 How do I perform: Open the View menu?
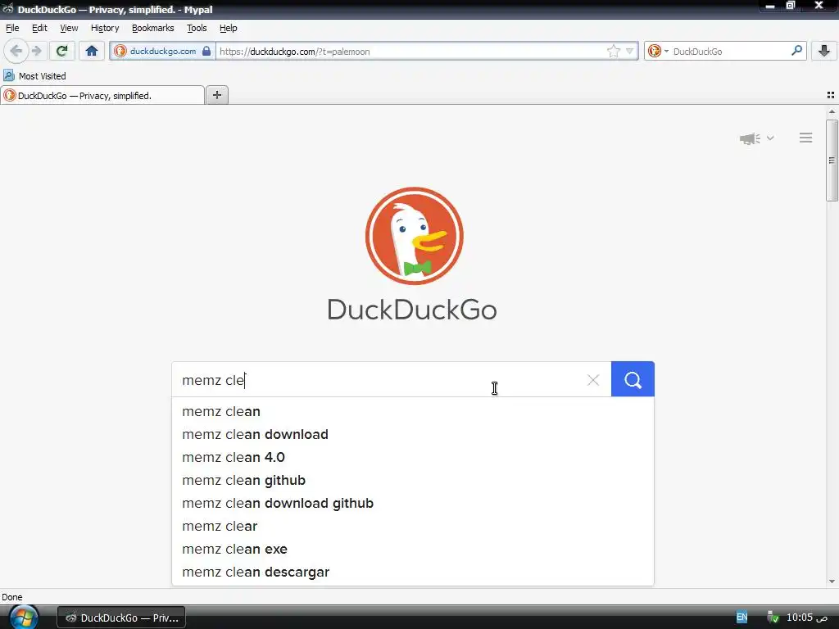coord(69,28)
